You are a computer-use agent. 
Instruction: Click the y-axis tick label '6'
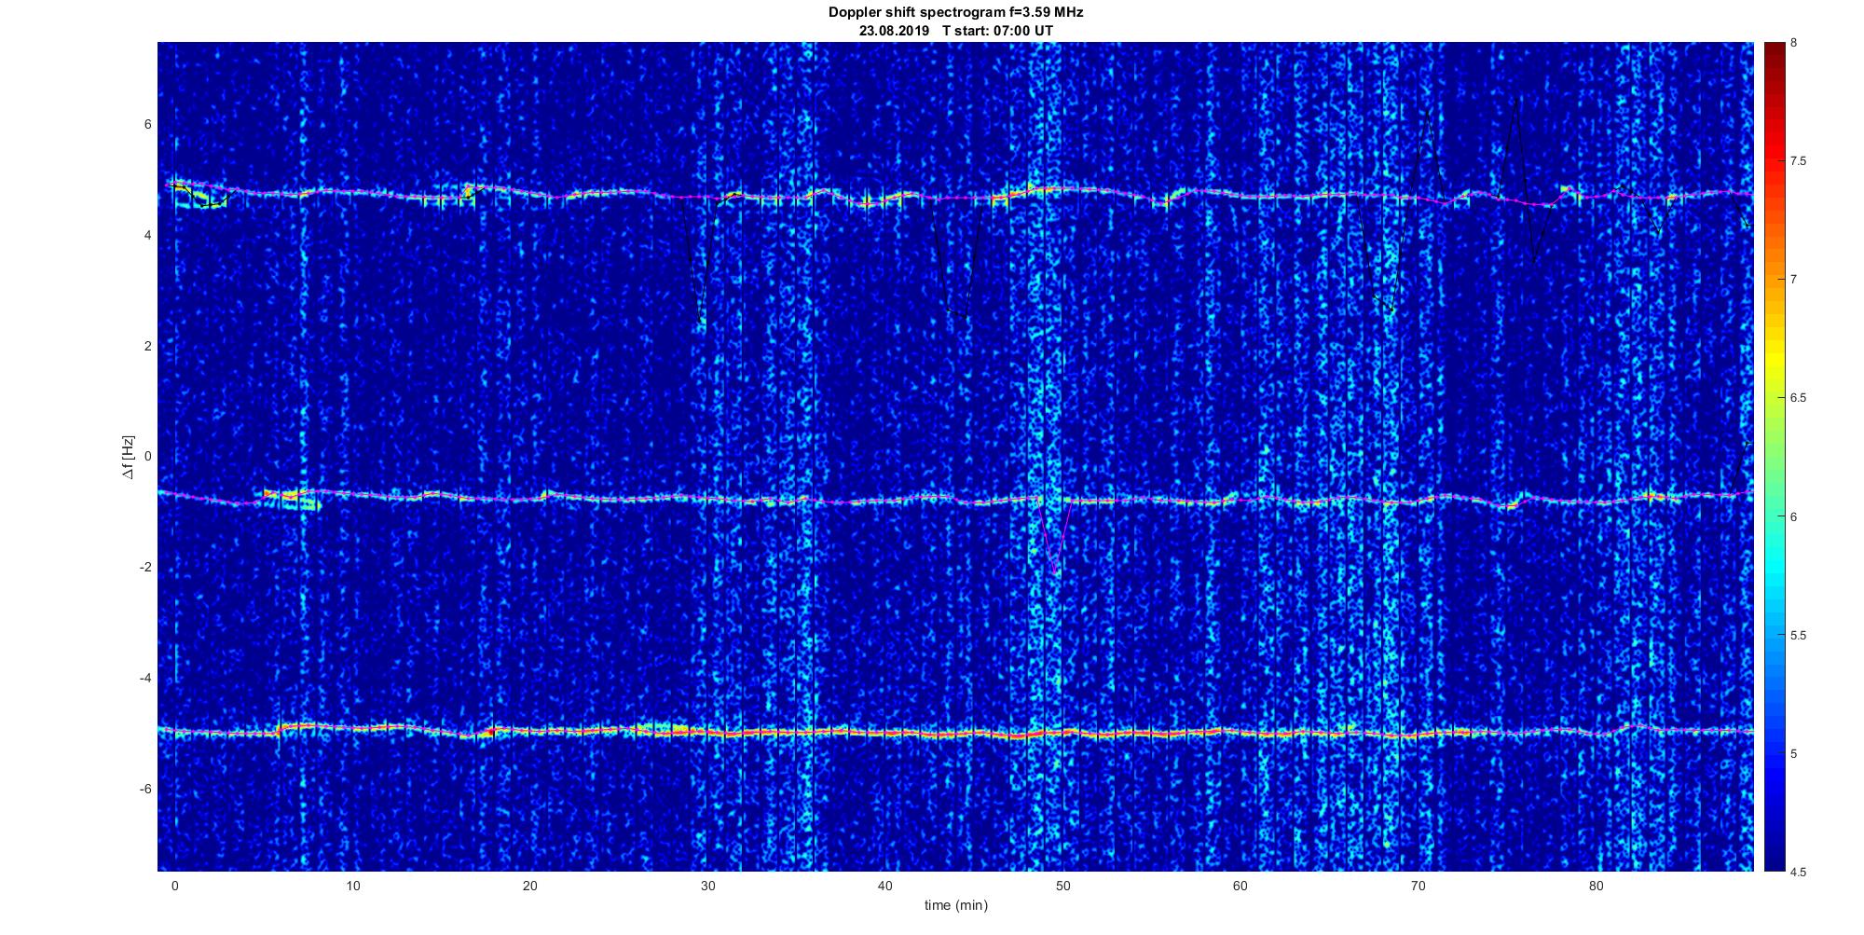[x=147, y=124]
